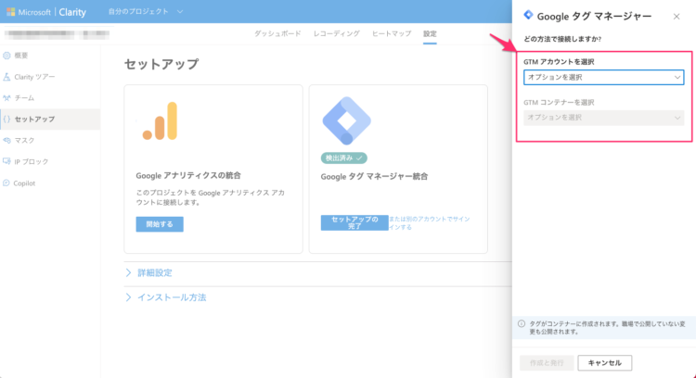The height and width of the screenshot is (378, 696).
Task: Click the info icon beside tag notice
Action: 522,323
